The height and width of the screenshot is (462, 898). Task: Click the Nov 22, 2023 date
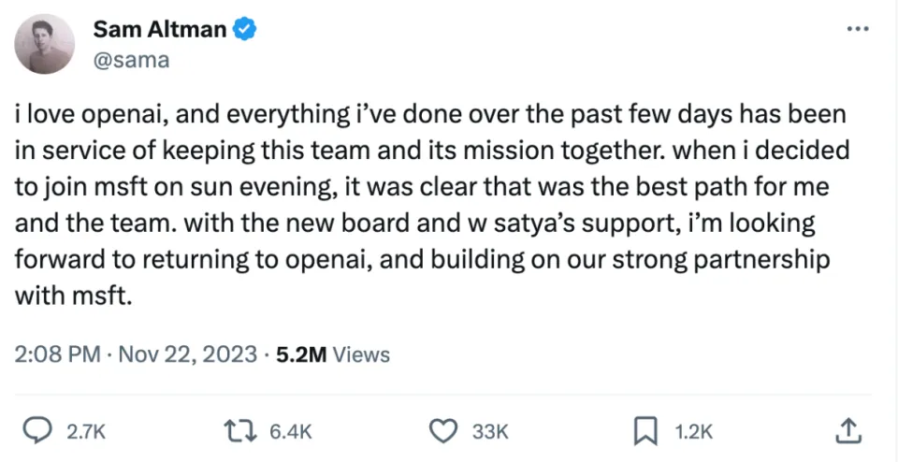(187, 354)
